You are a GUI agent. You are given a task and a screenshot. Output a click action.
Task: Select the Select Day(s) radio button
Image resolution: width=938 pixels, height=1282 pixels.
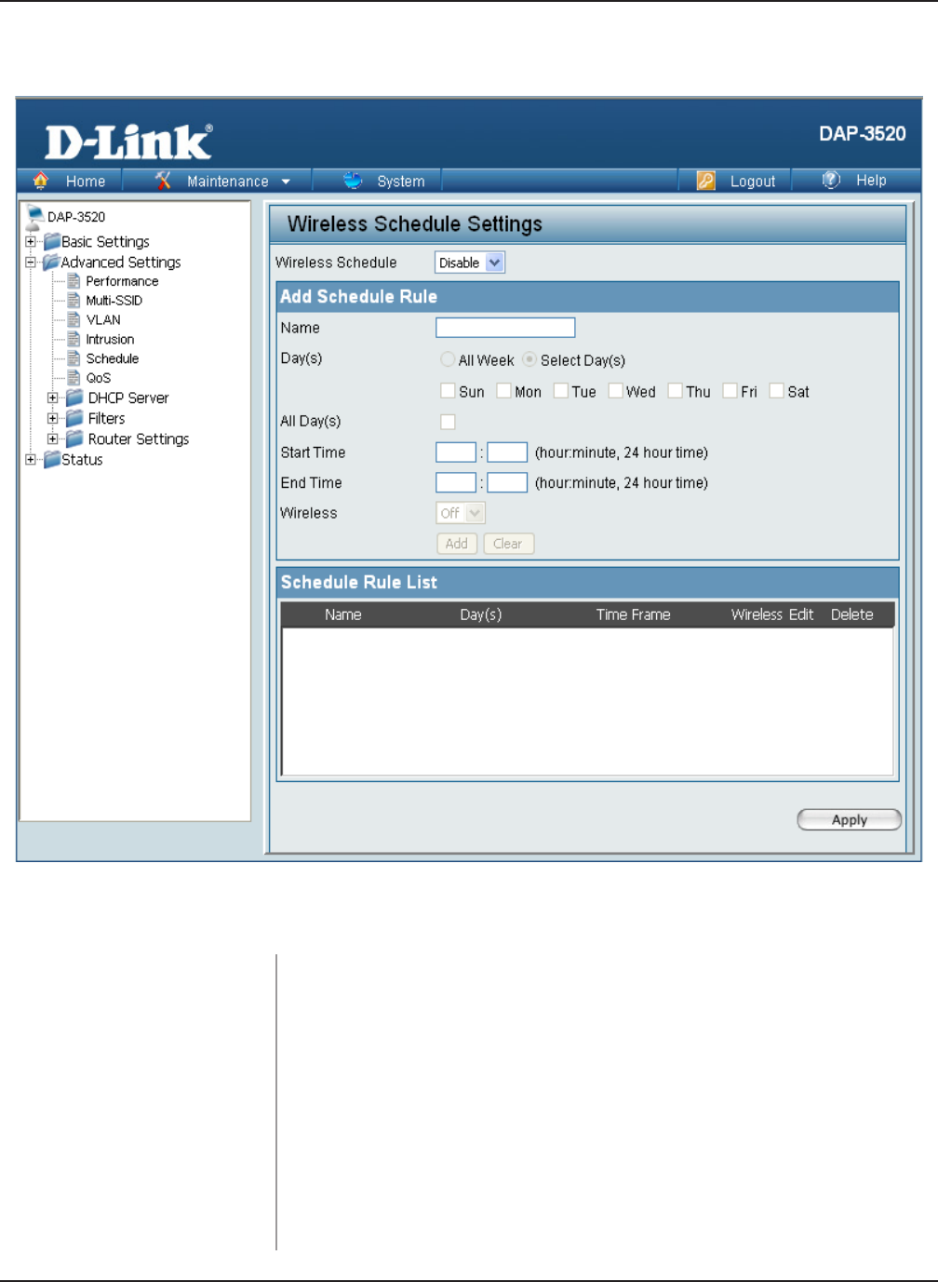coord(529,359)
